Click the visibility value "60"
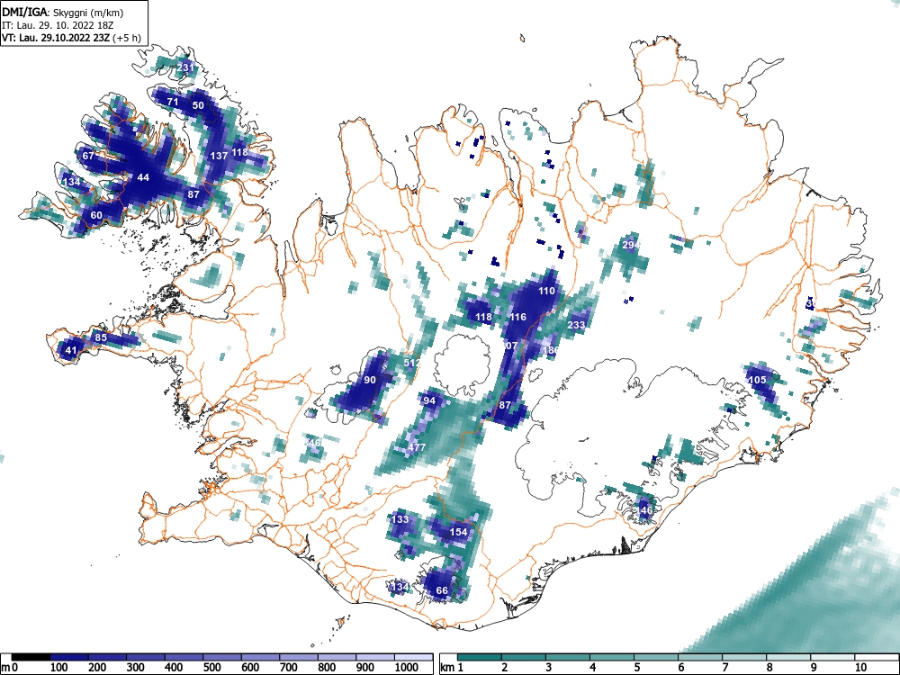This screenshot has width=900, height=675. 96,215
